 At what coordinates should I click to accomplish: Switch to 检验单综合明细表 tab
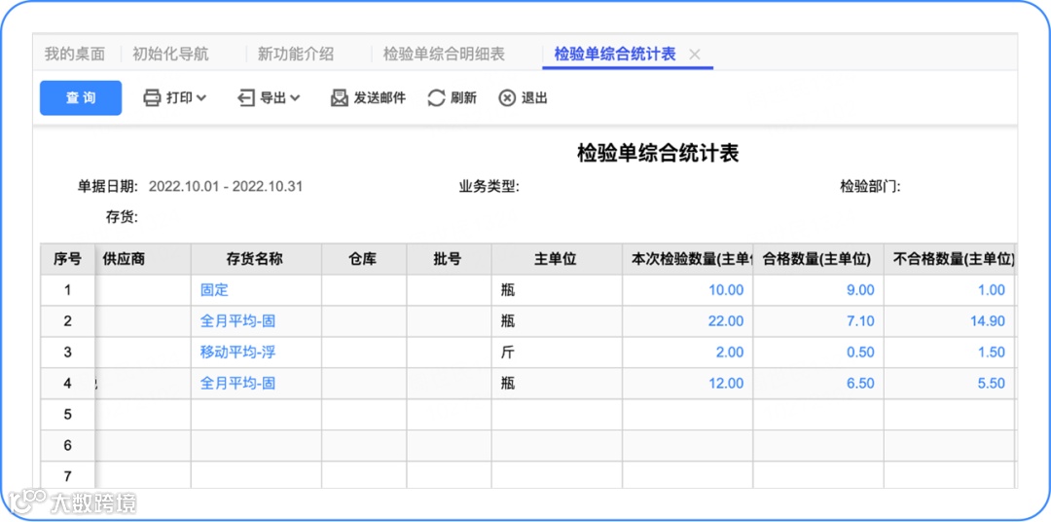coord(444,55)
